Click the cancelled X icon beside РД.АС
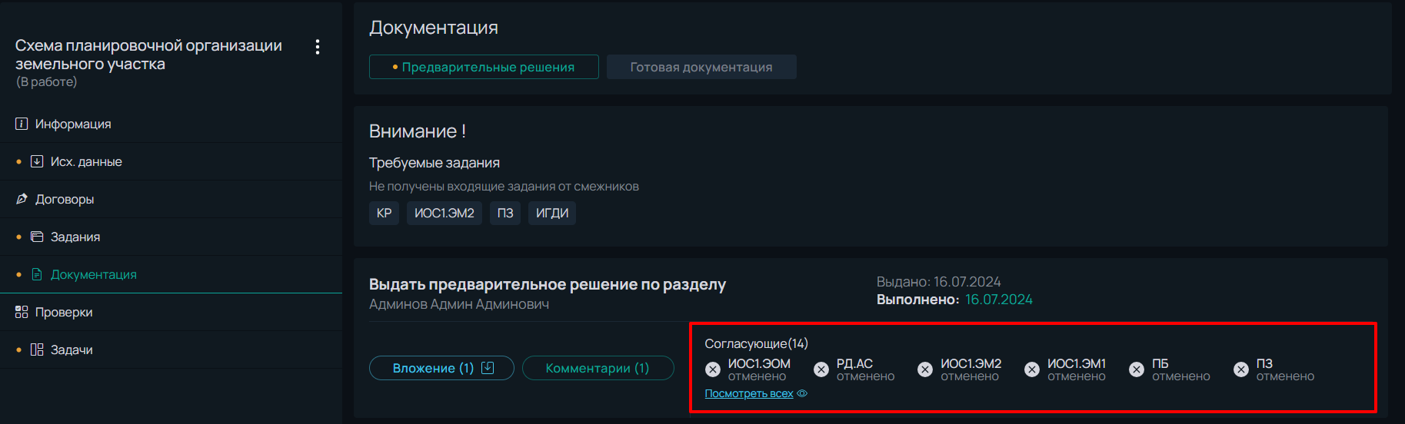 pos(821,369)
